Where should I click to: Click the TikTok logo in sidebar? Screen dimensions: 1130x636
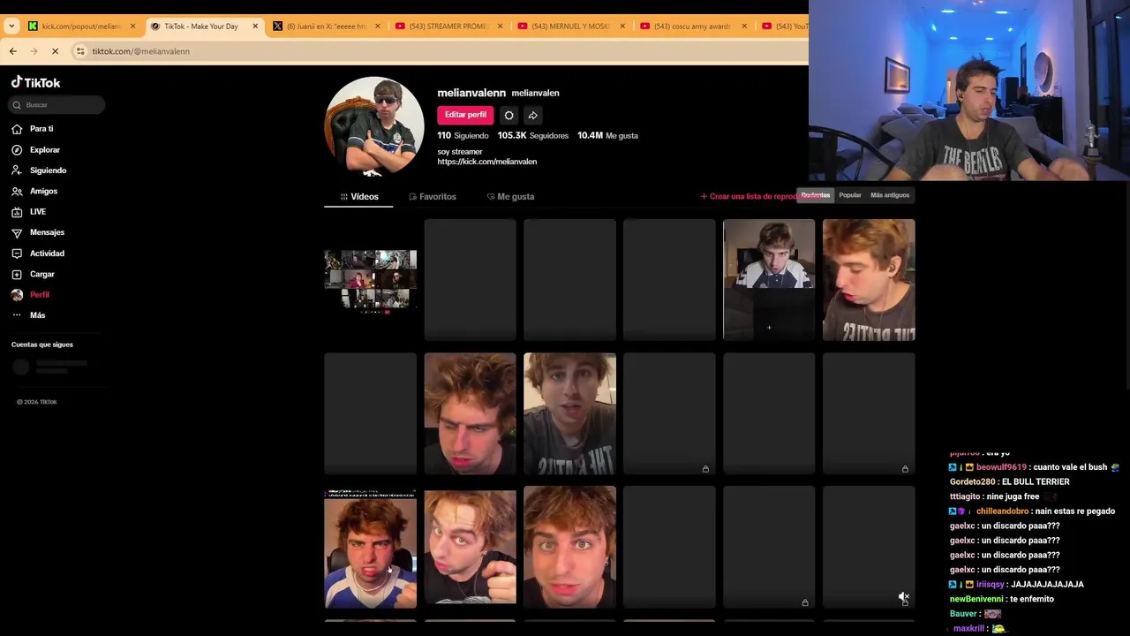35,82
